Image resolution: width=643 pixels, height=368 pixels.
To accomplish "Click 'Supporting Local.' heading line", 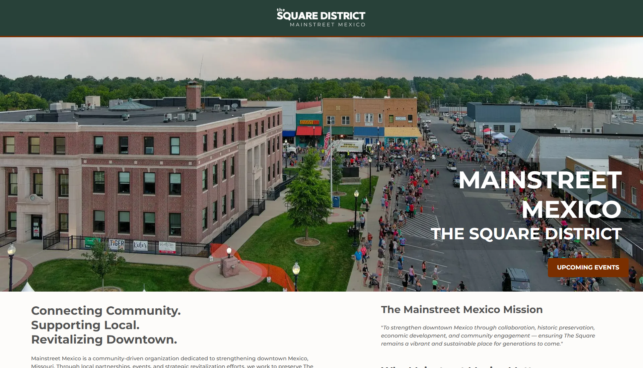I will click(85, 325).
